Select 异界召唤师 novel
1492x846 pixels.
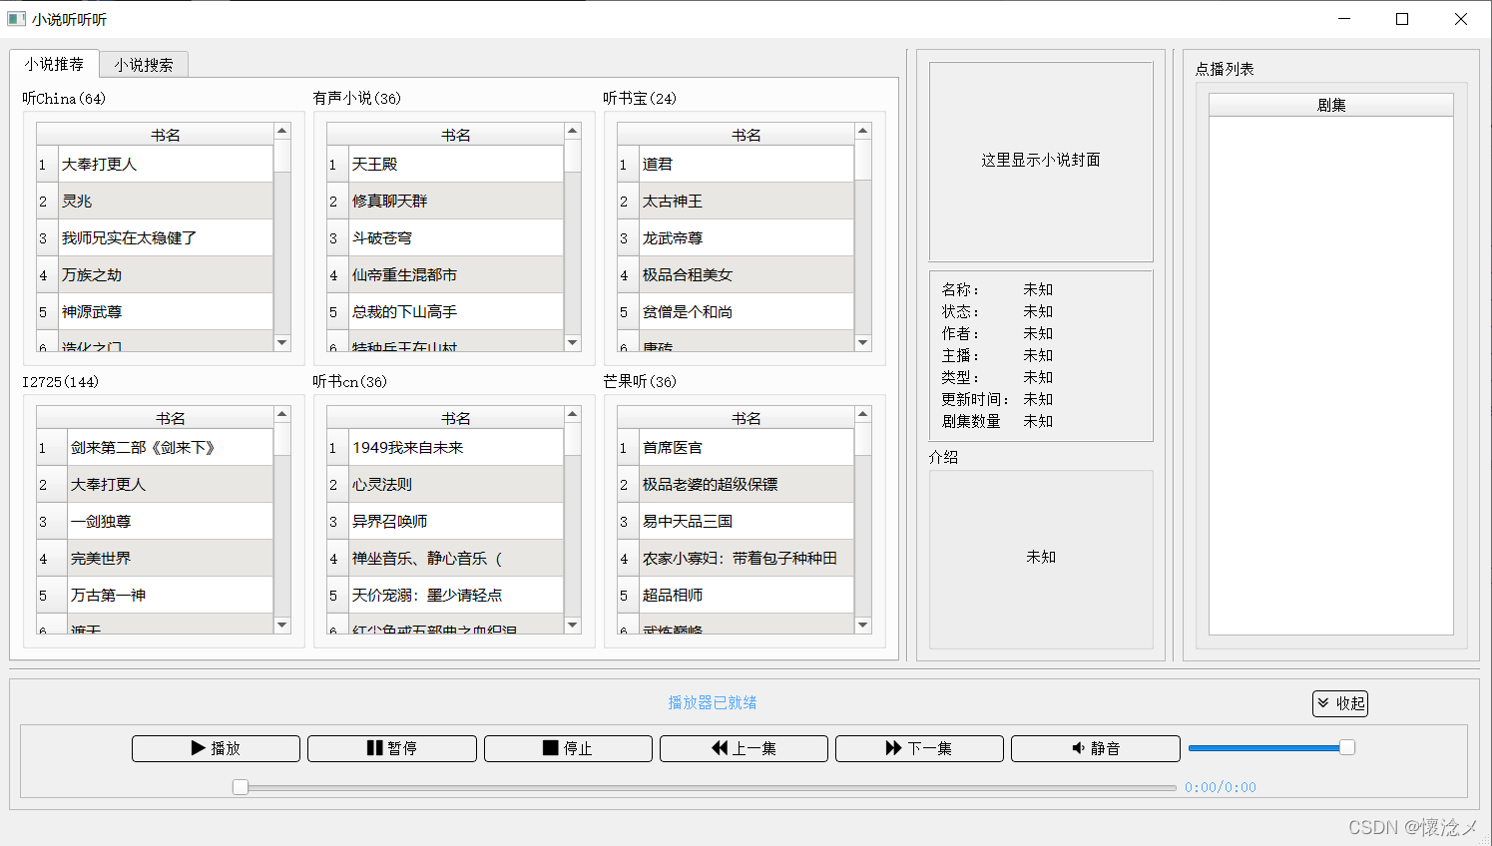coord(456,521)
